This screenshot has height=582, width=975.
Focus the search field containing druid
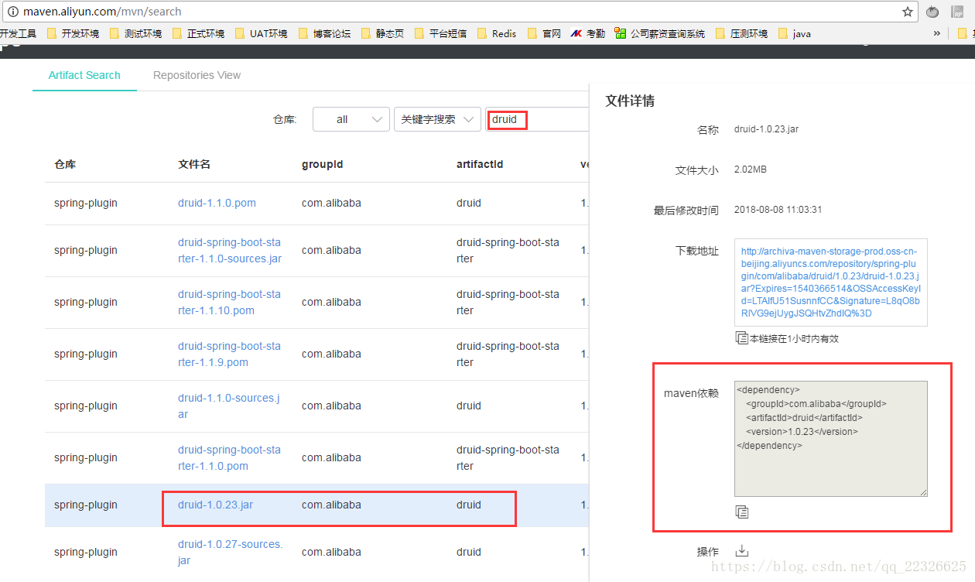(x=538, y=119)
